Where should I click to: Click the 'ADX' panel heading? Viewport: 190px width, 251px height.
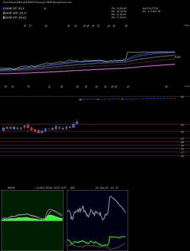click(x=72, y=188)
